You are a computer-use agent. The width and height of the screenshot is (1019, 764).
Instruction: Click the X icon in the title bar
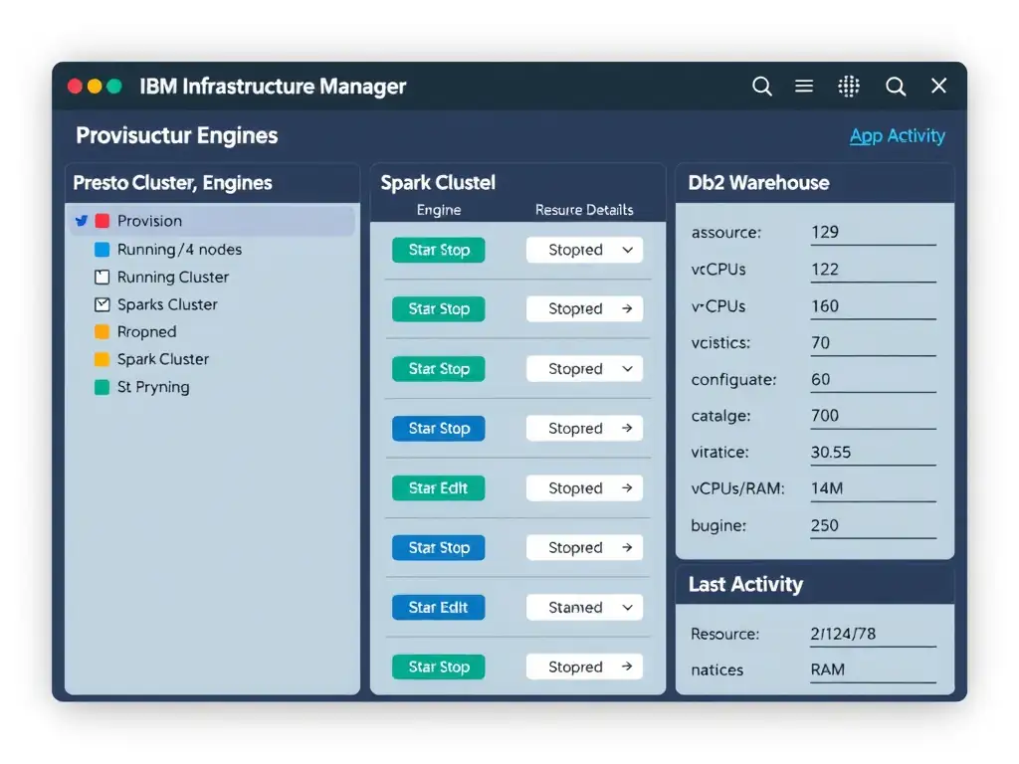pyautogui.click(x=938, y=86)
